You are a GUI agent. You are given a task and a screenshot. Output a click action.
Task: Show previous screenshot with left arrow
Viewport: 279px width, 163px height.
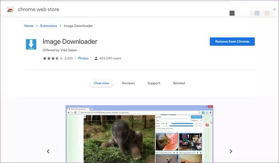pyautogui.click(x=48, y=151)
